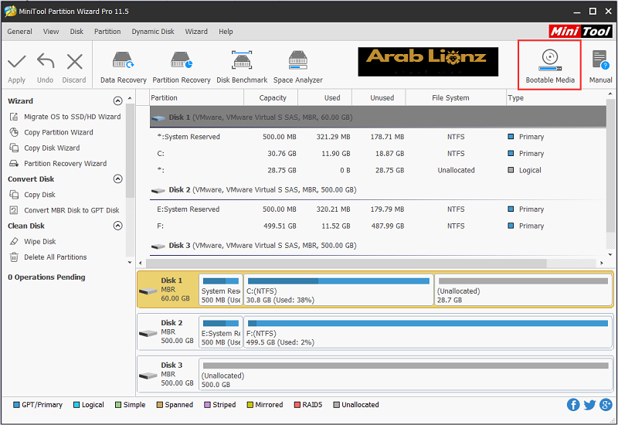Open Google Plus share icon
The width and height of the screenshot is (618, 425).
(606, 404)
